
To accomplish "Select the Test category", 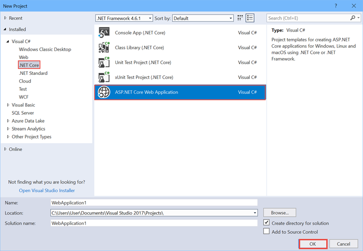I will (x=23, y=89).
